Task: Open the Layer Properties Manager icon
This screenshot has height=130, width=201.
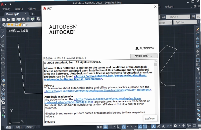Action: click(4, 25)
